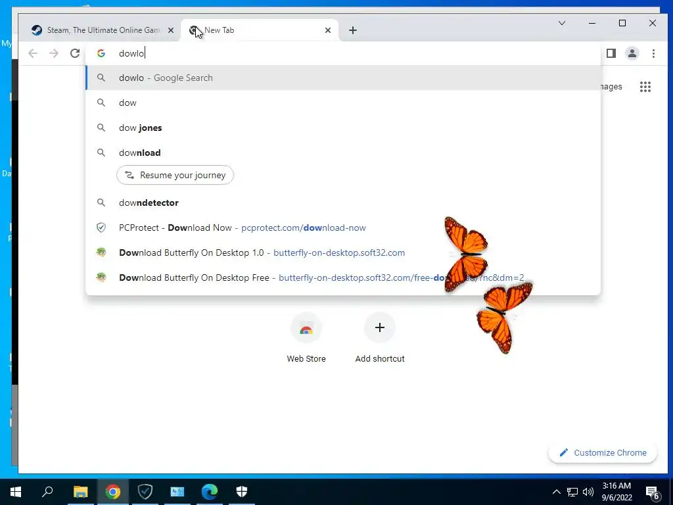Open File Explorer from the taskbar

[80, 492]
